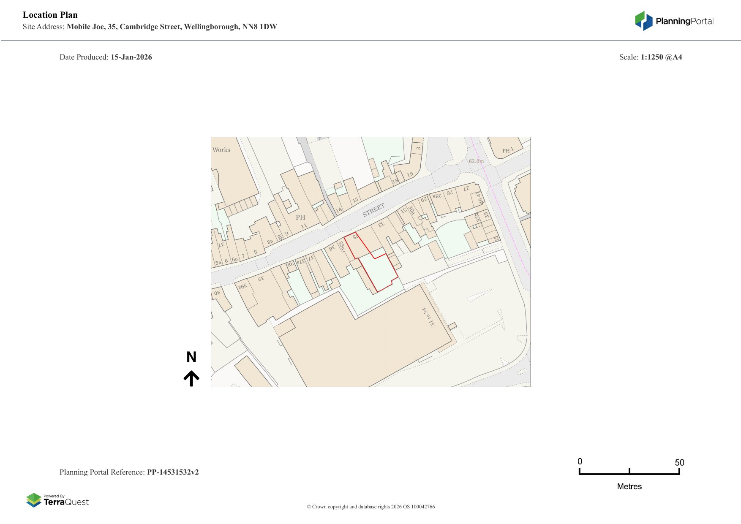Click the north arrow symbol

point(191,378)
